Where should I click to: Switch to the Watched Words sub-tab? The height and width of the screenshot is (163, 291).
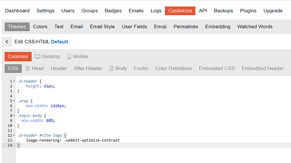point(255,27)
